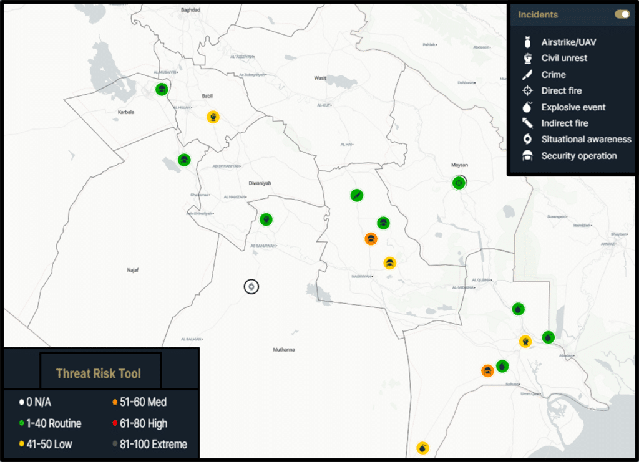Click the Threat Risk Tool title button

pos(99,373)
